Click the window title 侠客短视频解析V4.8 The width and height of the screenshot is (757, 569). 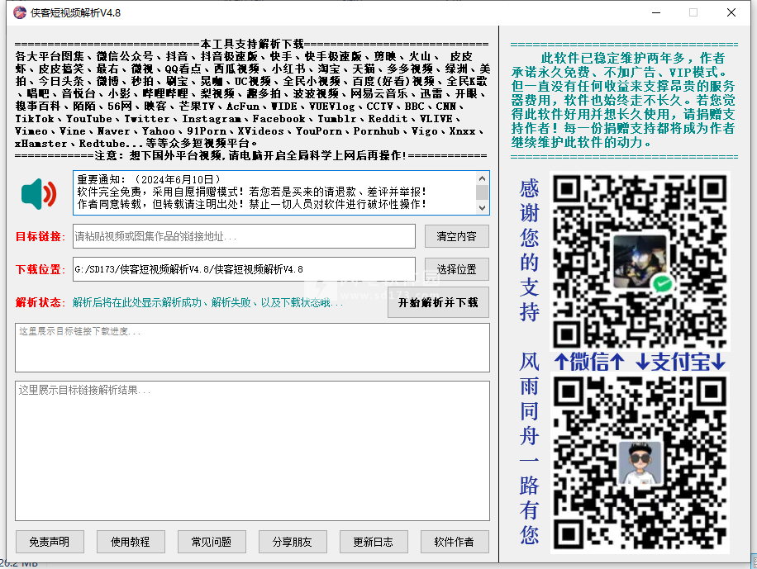pyautogui.click(x=76, y=13)
